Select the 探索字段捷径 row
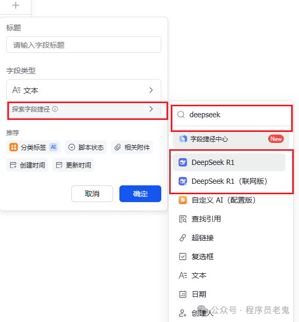The height and width of the screenshot is (322, 299). click(84, 109)
